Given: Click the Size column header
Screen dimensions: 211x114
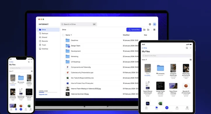Looking at the screenshot, I should click(145, 35).
